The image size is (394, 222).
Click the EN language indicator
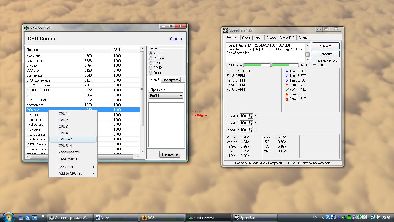(x=315, y=217)
